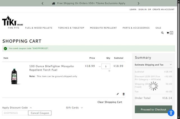The width and height of the screenshot is (180, 119).
Task: Expand Estimate Shipping and Tax section
Action: tap(153, 65)
